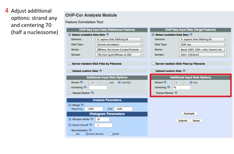Expand target Sample dropdown showing CD4+ H3K4me3
The image size is (234, 154).
pyautogui.click(x=202, y=55)
